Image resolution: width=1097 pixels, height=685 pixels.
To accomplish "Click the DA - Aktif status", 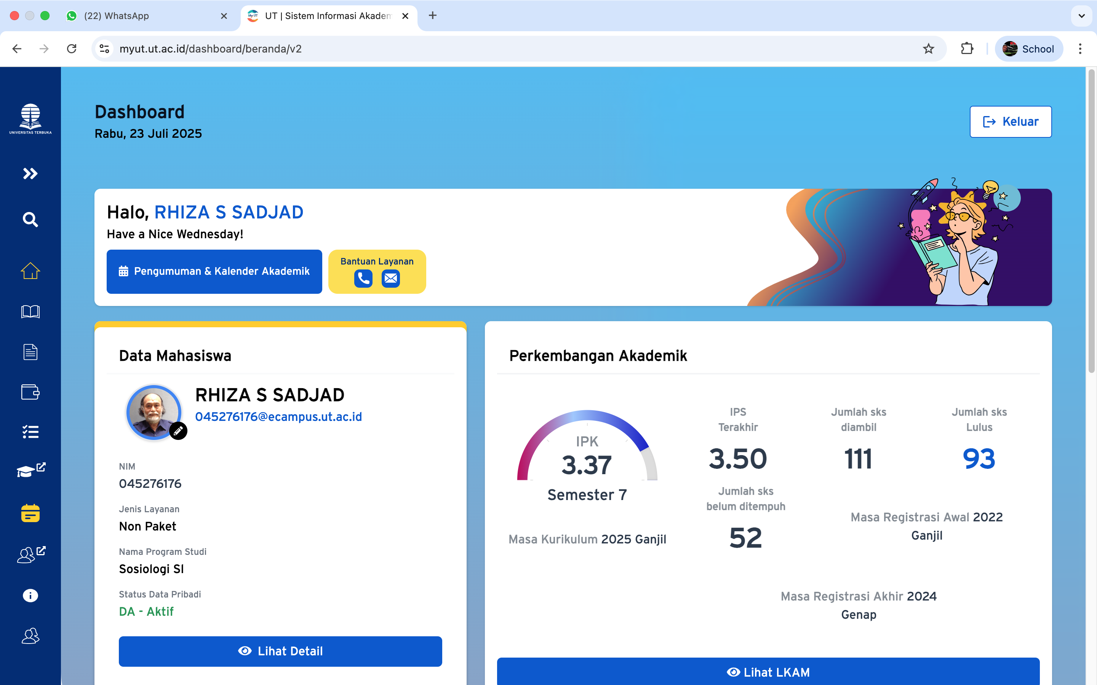I will coord(146,612).
